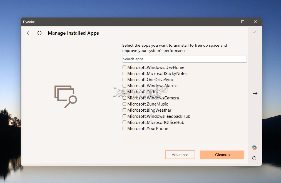281x183 pixels.
Task: Mark Microsoft.WindowsCamera for removal
Action: coord(124,98)
